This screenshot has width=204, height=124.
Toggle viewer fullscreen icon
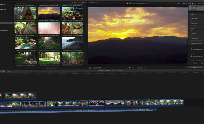tap(186, 67)
